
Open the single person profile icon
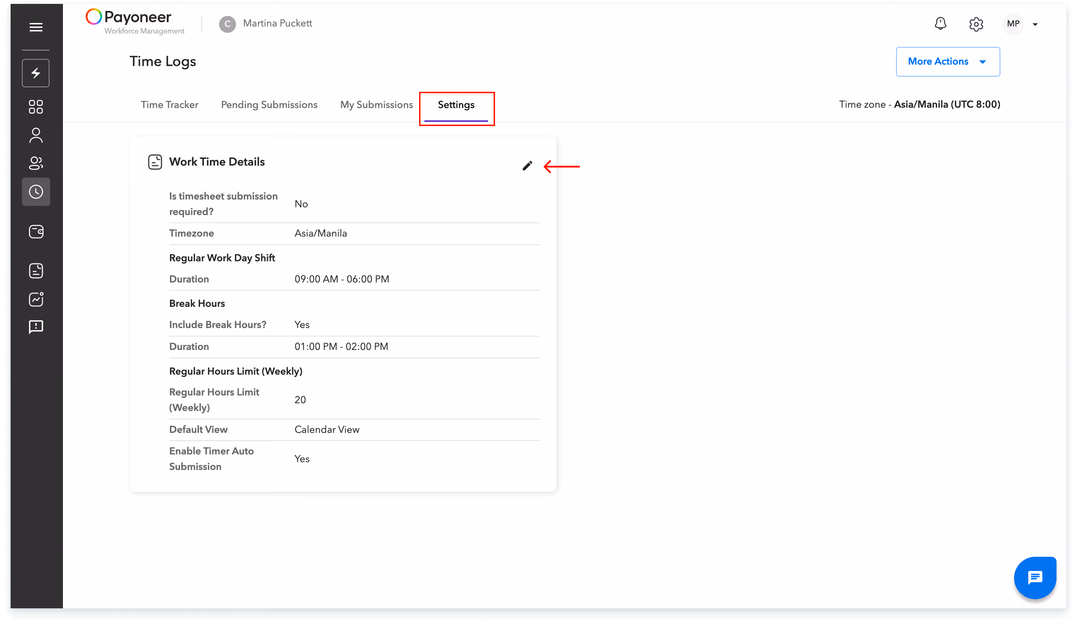tap(36, 135)
